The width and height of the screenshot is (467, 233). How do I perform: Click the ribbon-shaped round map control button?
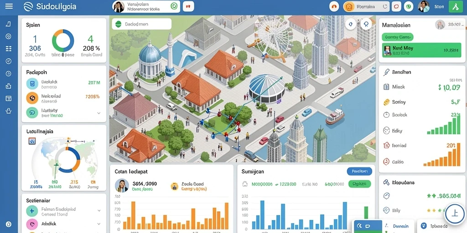click(x=366, y=24)
